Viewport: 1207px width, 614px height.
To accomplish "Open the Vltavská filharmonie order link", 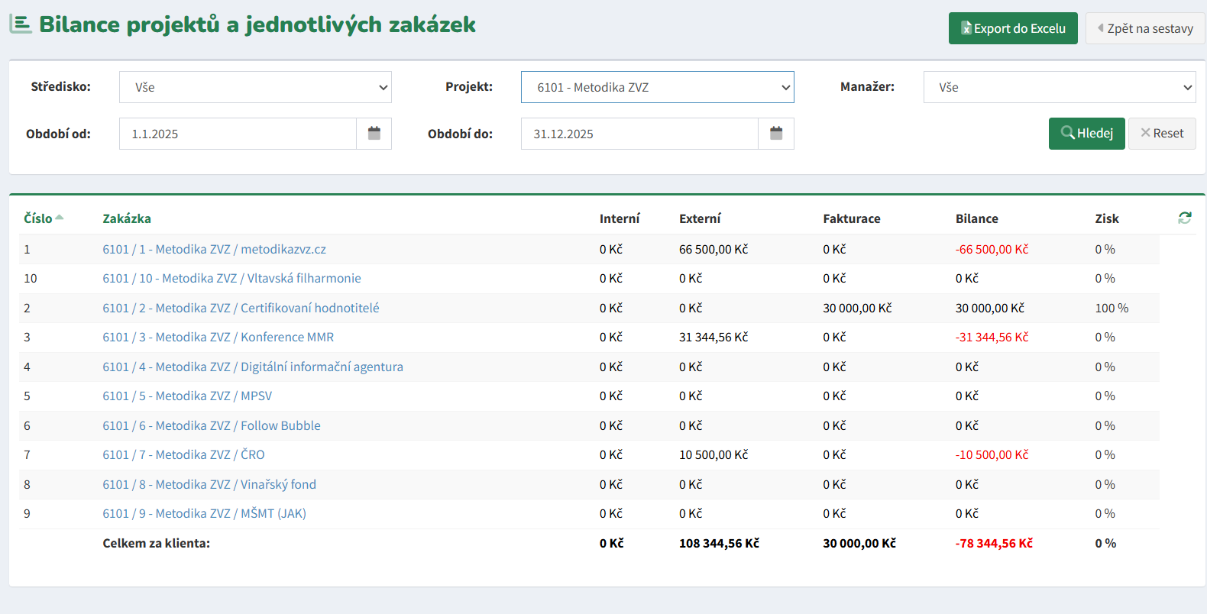I will pyautogui.click(x=231, y=278).
